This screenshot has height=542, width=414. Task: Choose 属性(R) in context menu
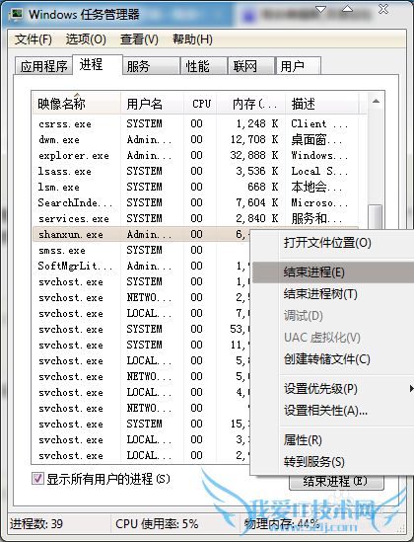333,440
